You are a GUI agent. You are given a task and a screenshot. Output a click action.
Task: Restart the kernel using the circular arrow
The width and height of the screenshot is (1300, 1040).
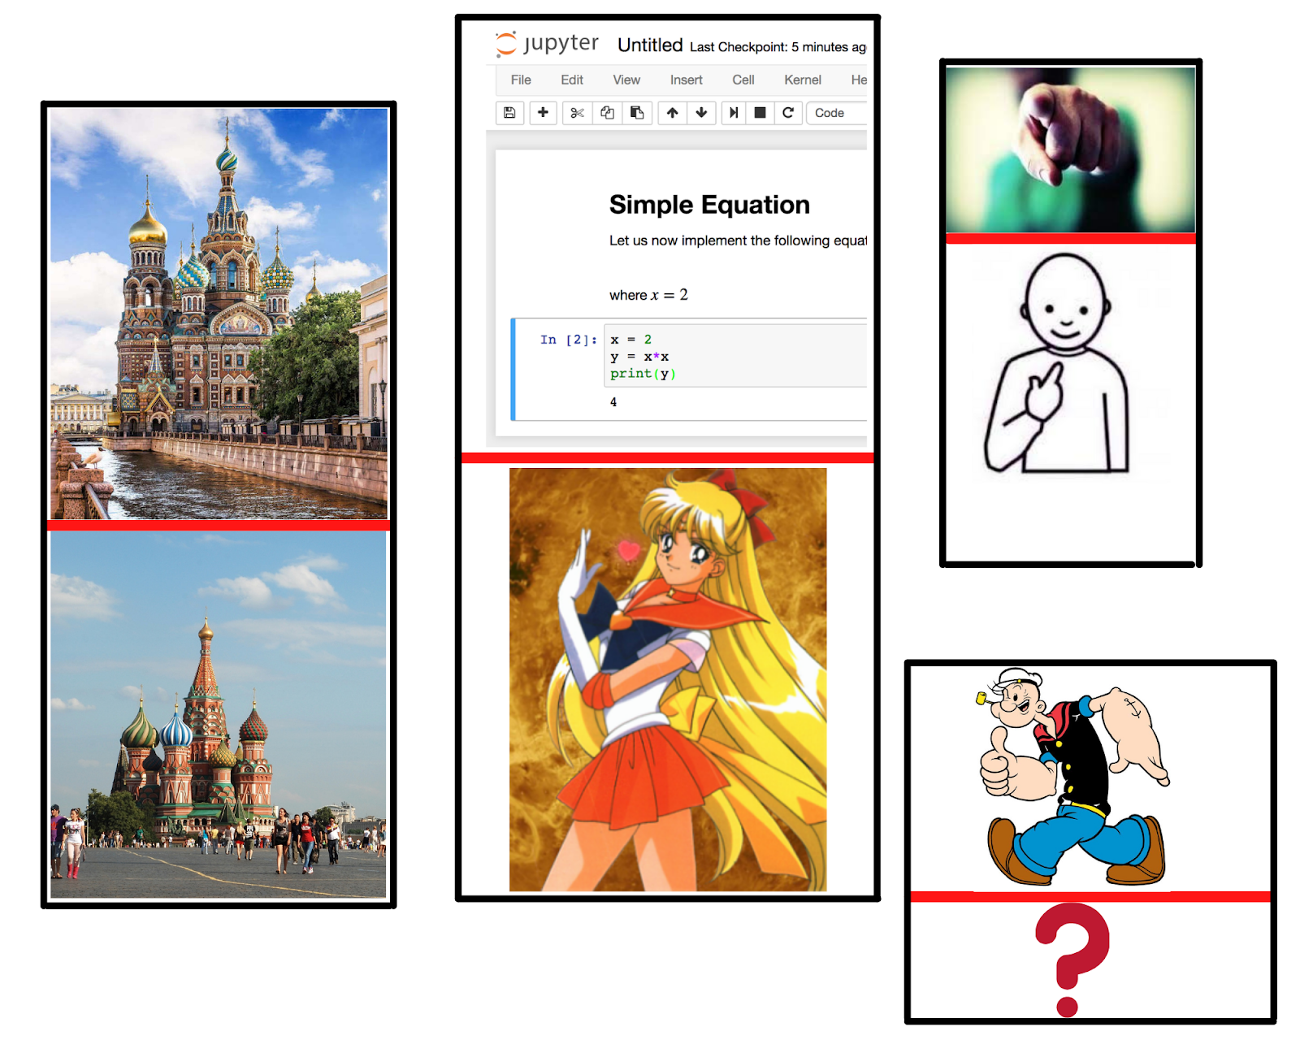click(x=787, y=113)
